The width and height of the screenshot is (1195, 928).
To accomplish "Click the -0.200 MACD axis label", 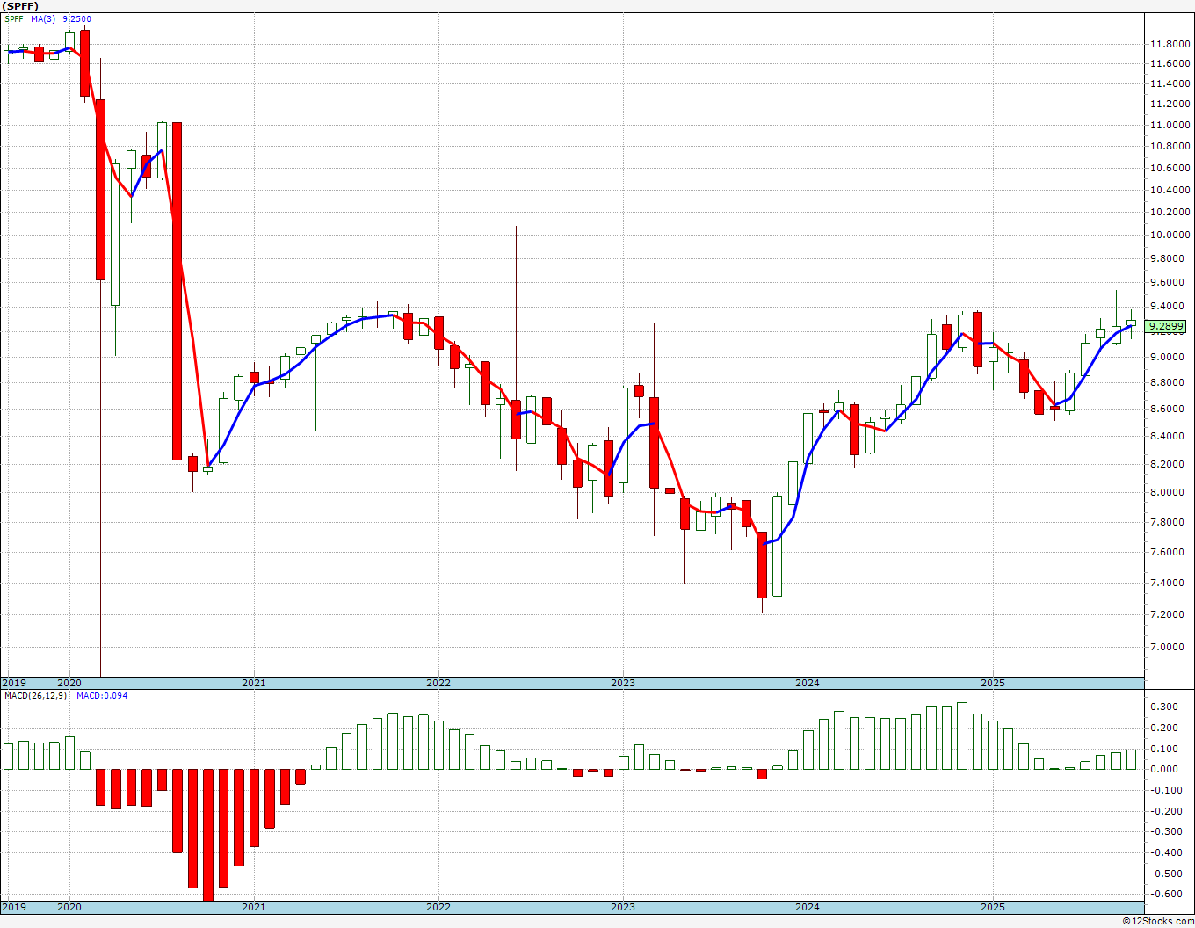I will click(1168, 811).
